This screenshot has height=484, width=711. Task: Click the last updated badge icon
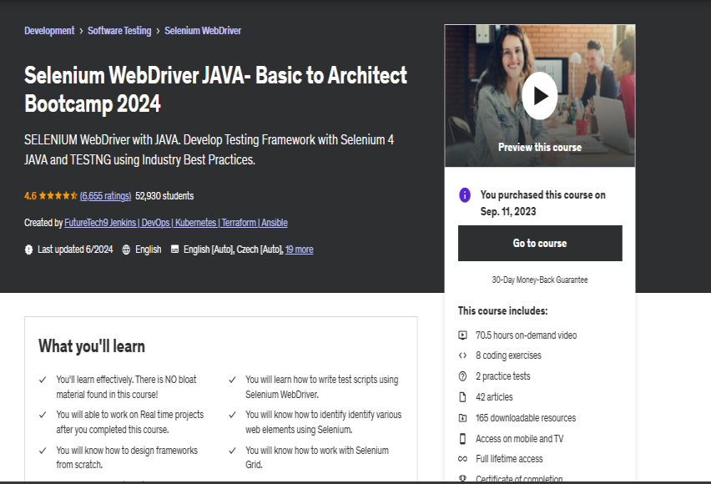29,250
